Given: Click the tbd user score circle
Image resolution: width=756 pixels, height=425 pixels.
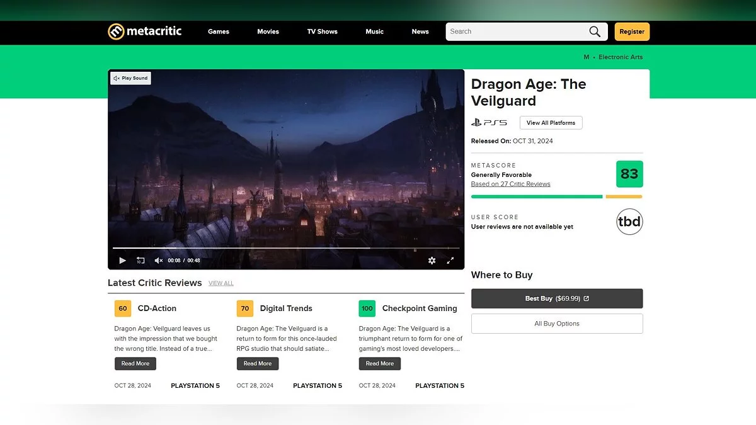Looking at the screenshot, I should coord(629,222).
